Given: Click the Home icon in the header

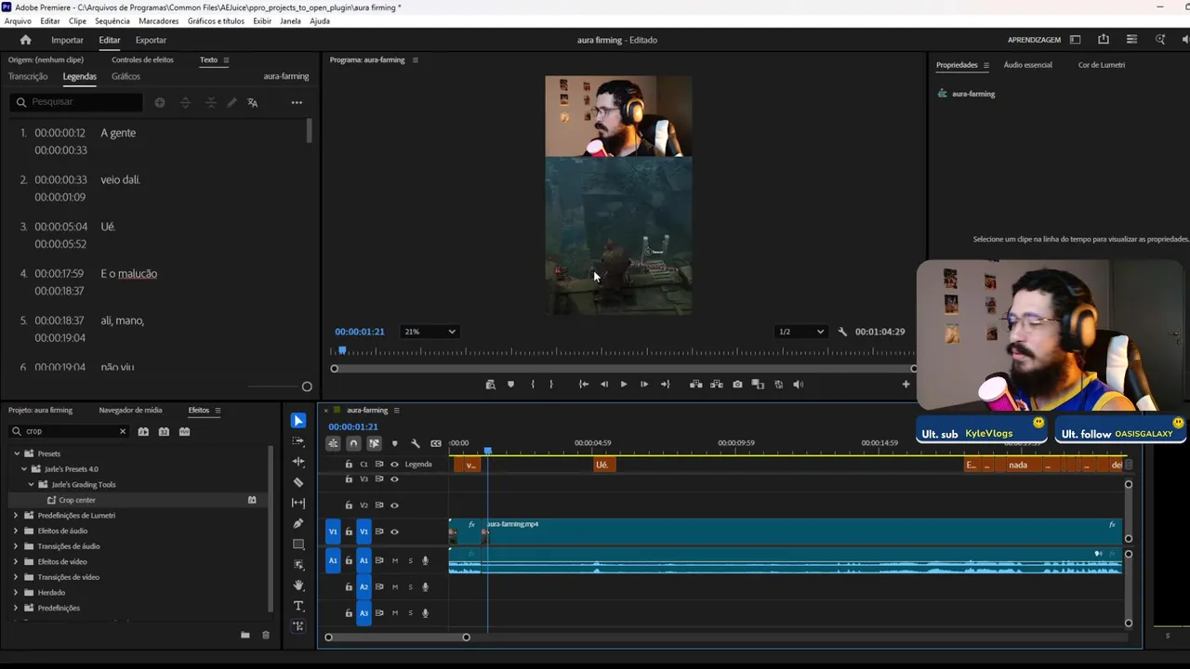Looking at the screenshot, I should pos(26,40).
